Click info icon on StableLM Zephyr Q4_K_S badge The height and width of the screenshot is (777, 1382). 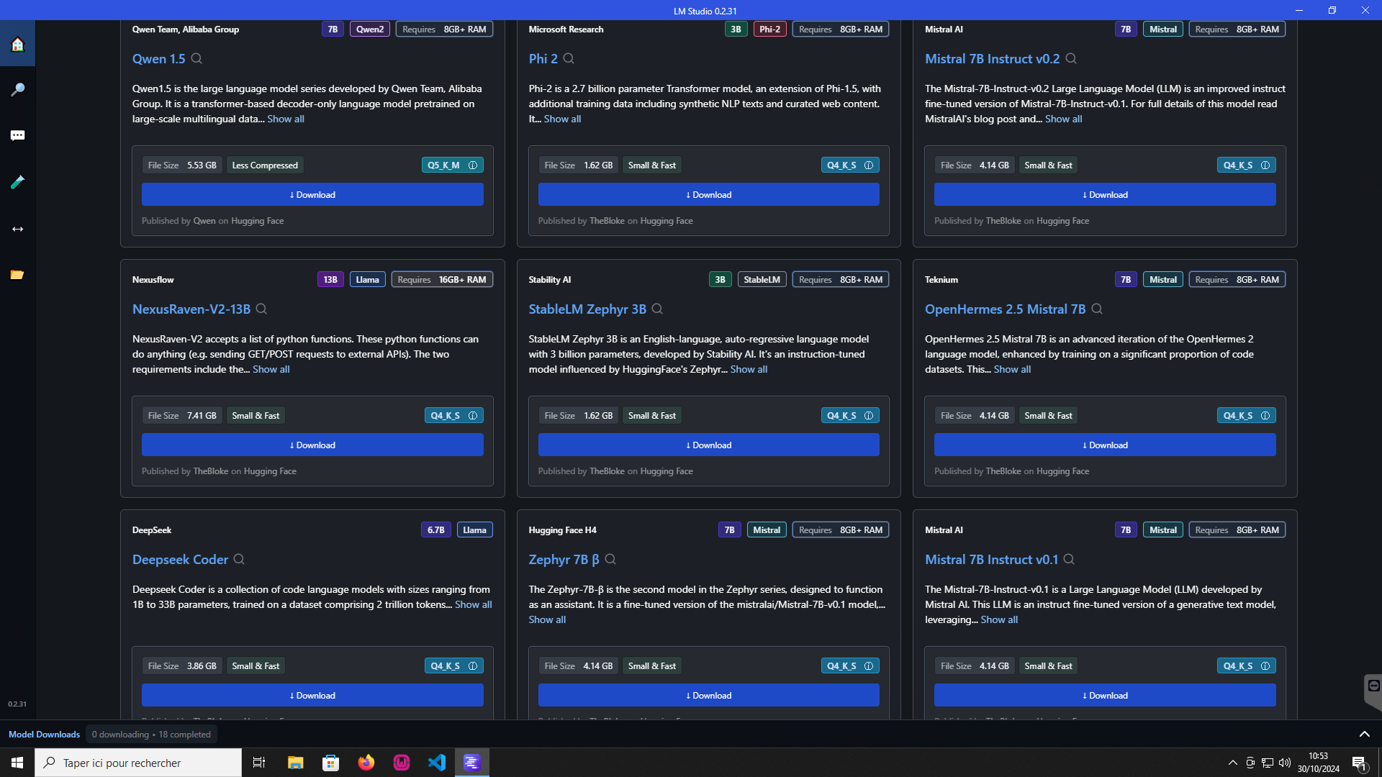tap(869, 416)
